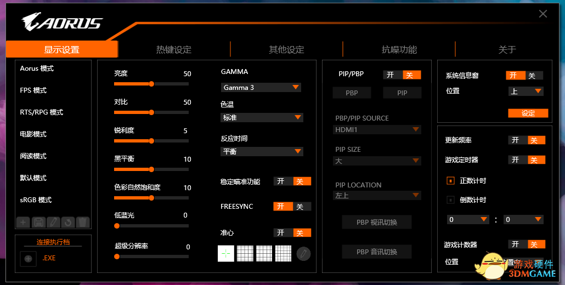Viewport: 565px width, 285px height.
Task: Open color temperature dropdown showing 标准
Action: pos(262,118)
